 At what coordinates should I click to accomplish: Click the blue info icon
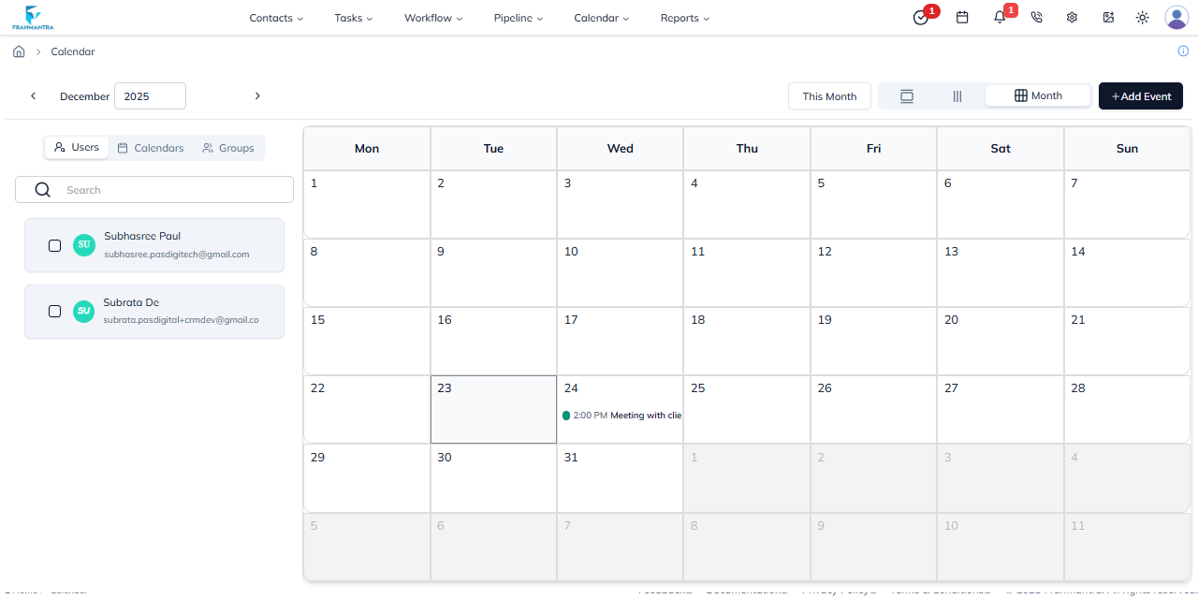coord(1183,51)
